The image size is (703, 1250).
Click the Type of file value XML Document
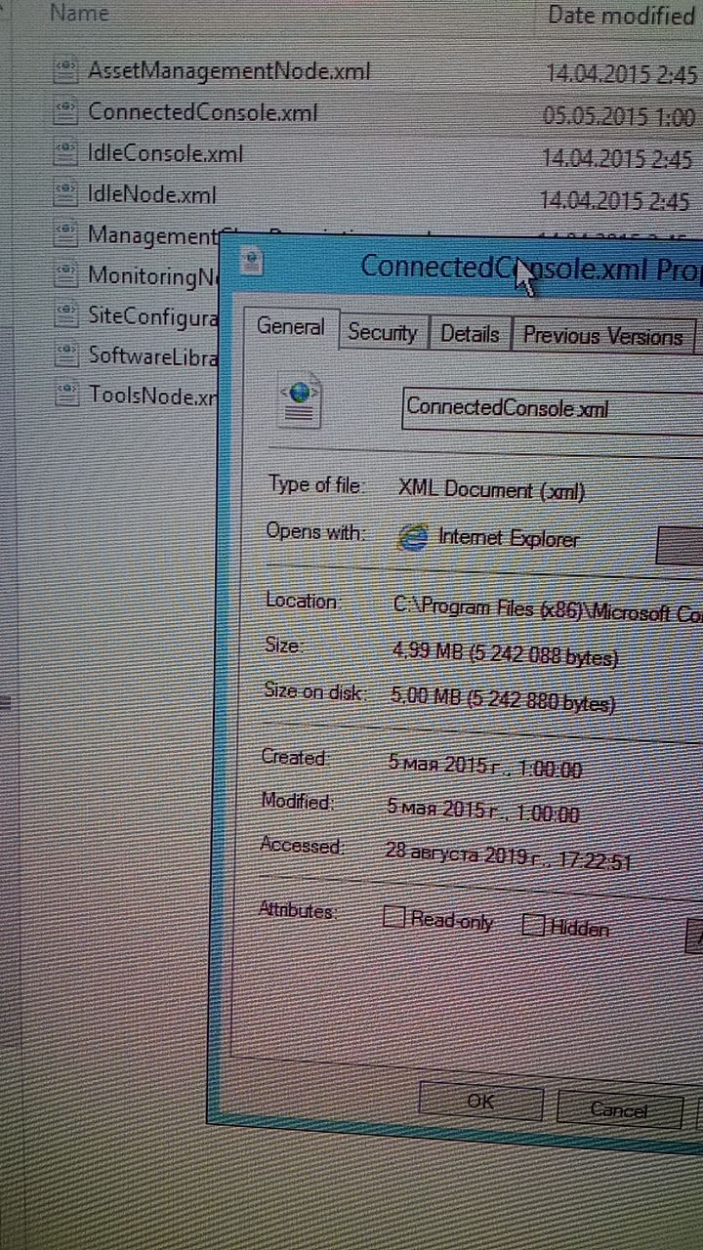492,488
